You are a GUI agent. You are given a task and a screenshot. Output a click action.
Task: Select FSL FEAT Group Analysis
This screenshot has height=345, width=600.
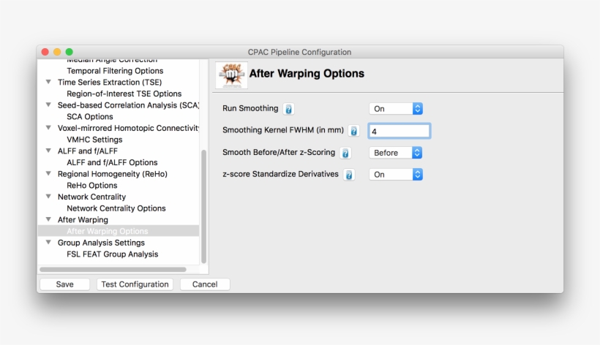(112, 254)
